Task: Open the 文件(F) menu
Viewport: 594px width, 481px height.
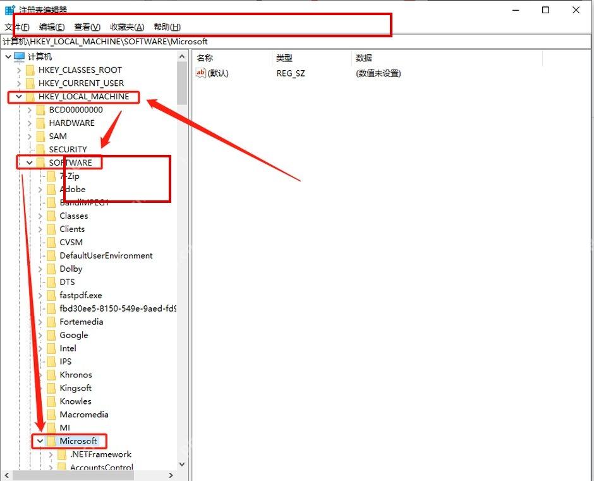Action: pyautogui.click(x=17, y=27)
